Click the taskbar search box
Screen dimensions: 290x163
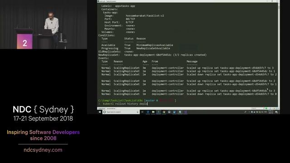pos(121,112)
